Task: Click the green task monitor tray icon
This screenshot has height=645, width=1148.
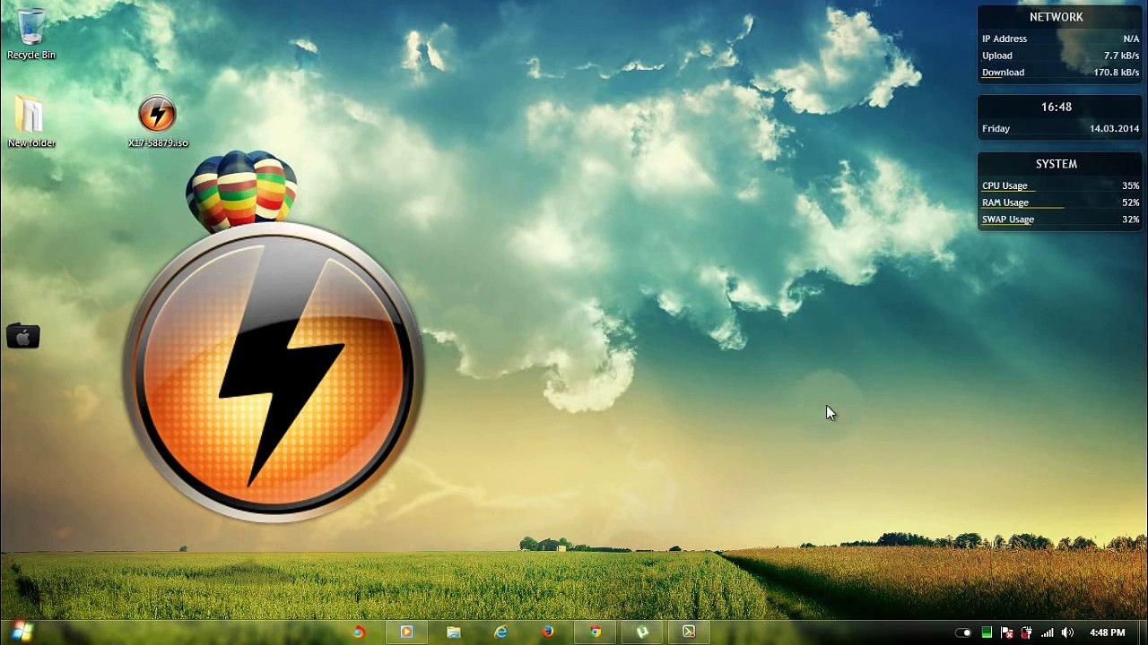Action: point(987,633)
